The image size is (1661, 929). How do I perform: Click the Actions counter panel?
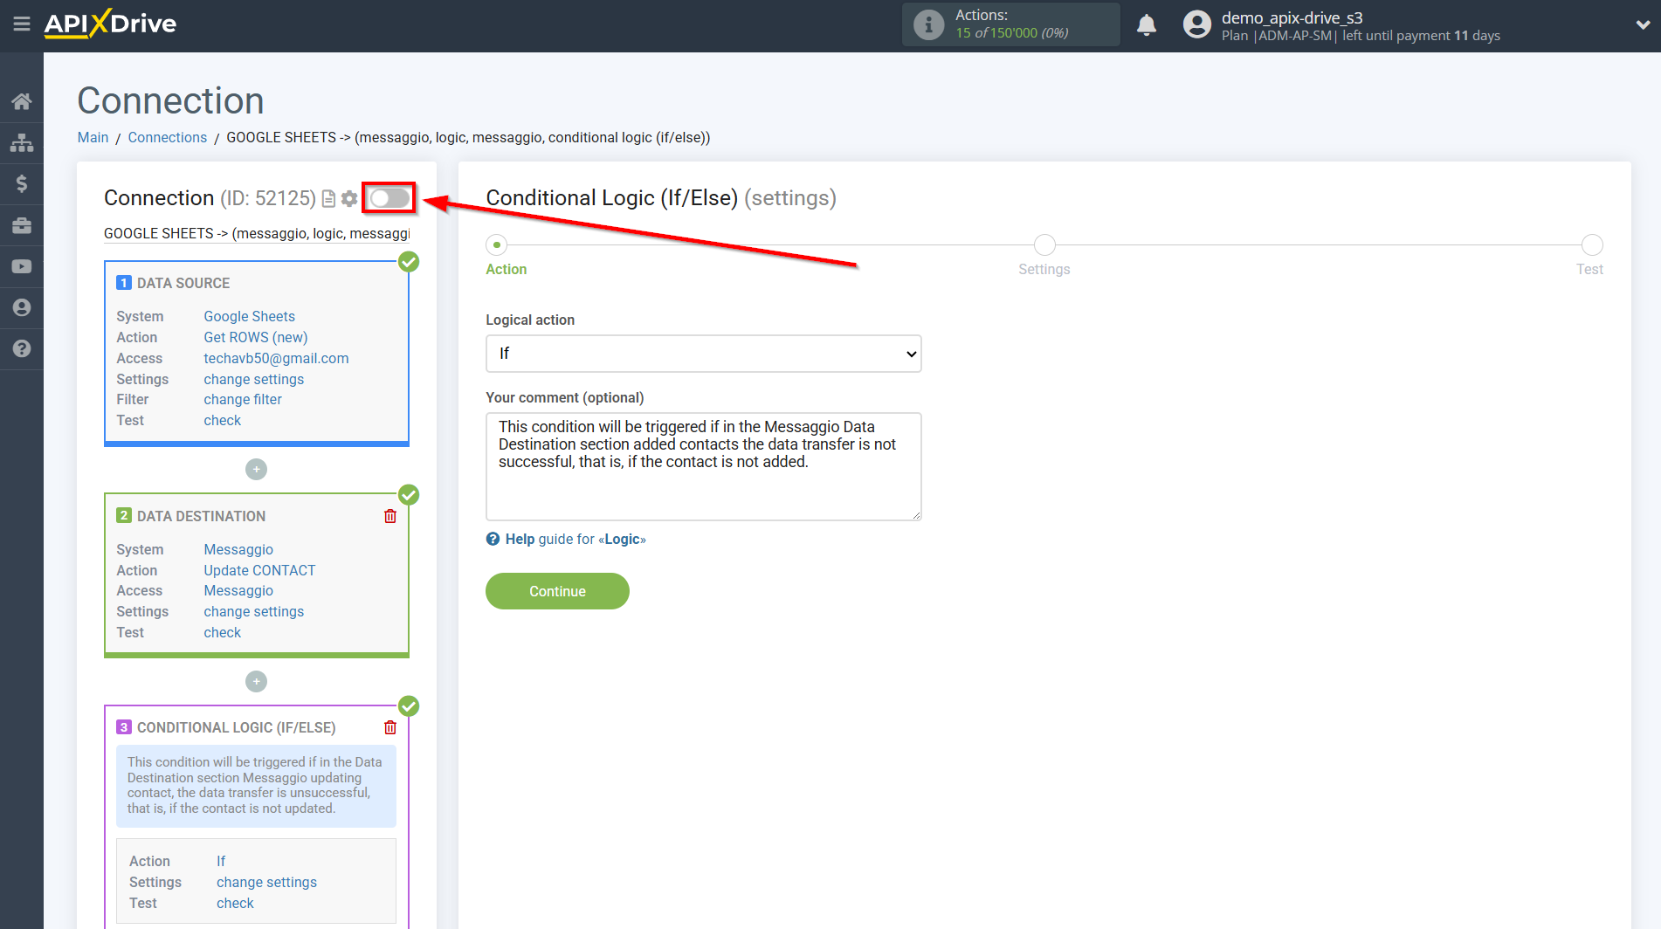click(1011, 24)
